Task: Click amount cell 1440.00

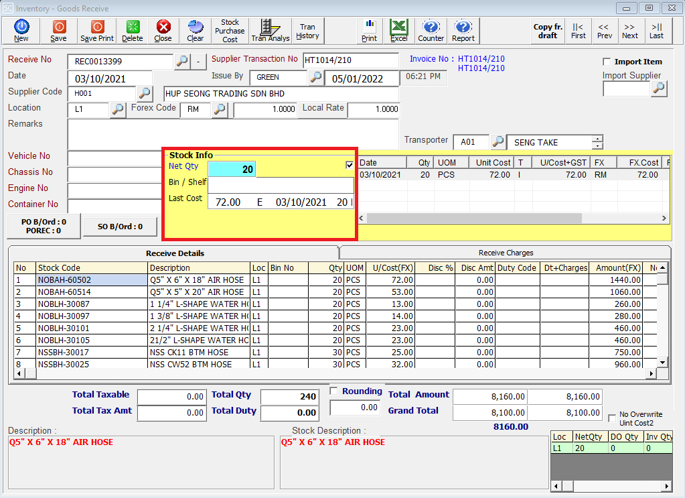Action: click(616, 279)
